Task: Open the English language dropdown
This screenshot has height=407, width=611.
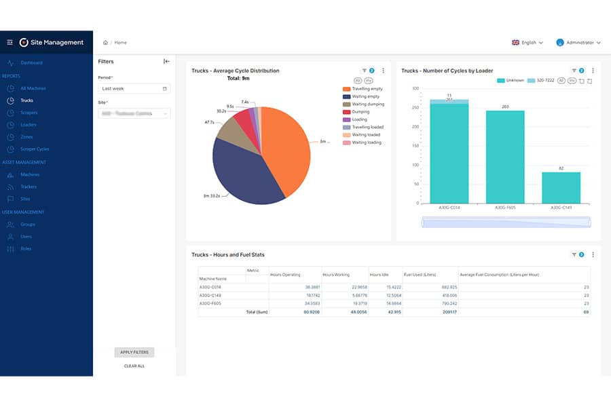Action: click(527, 43)
